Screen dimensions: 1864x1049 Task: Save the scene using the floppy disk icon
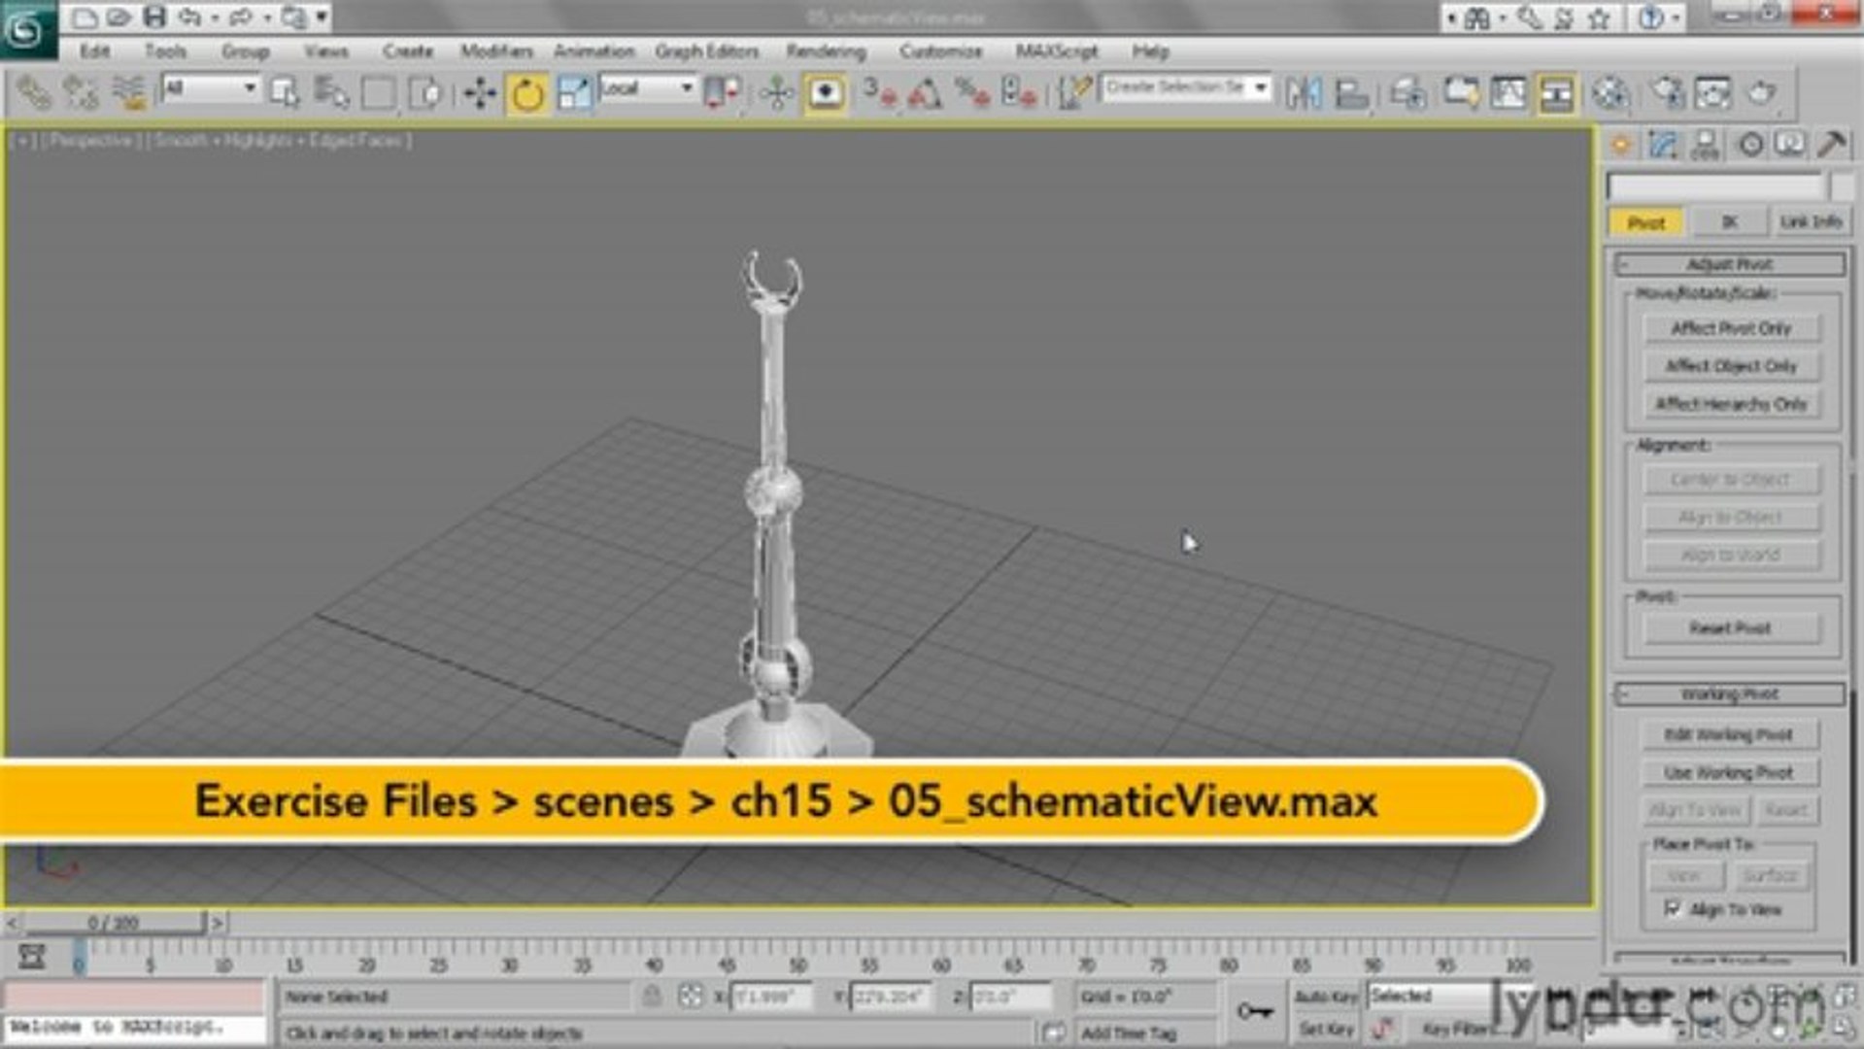pos(153,17)
